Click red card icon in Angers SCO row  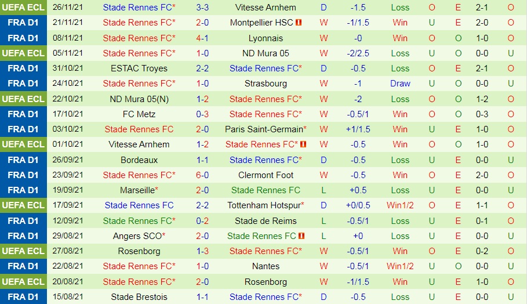(x=301, y=236)
